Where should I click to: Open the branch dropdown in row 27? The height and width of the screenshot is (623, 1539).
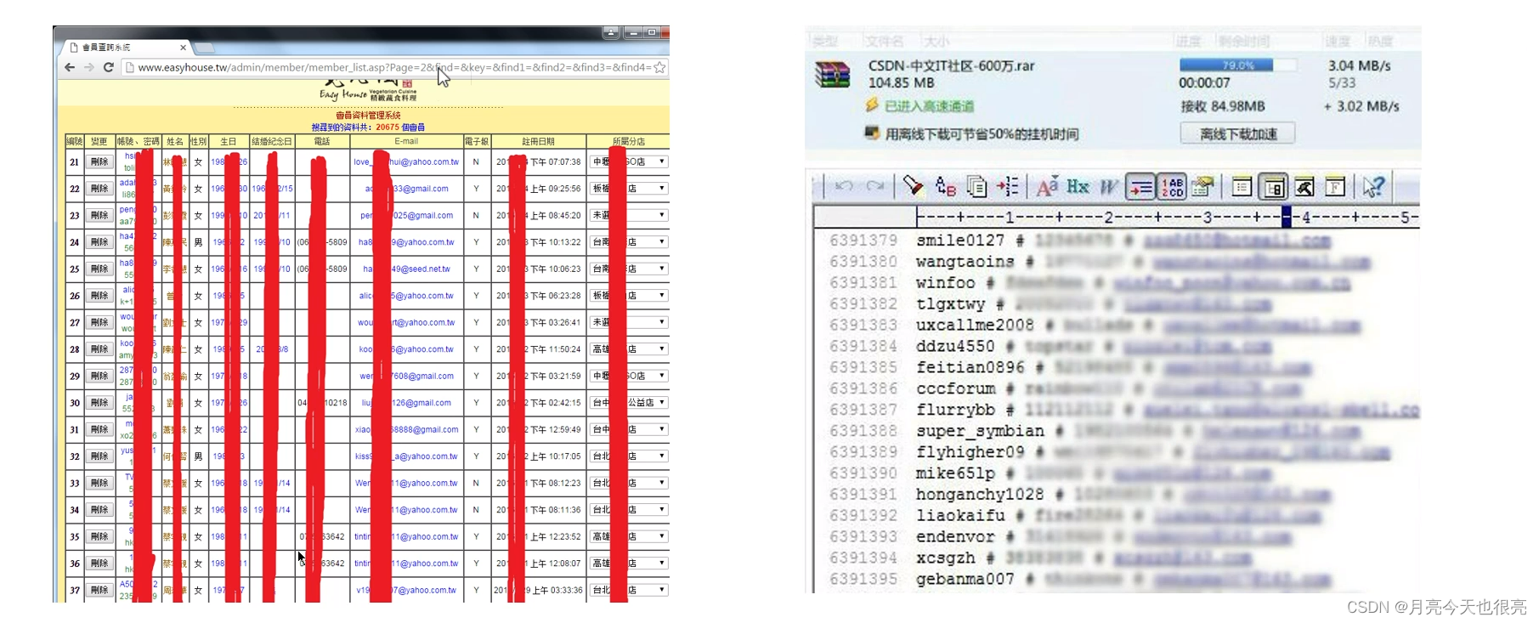pyautogui.click(x=629, y=322)
